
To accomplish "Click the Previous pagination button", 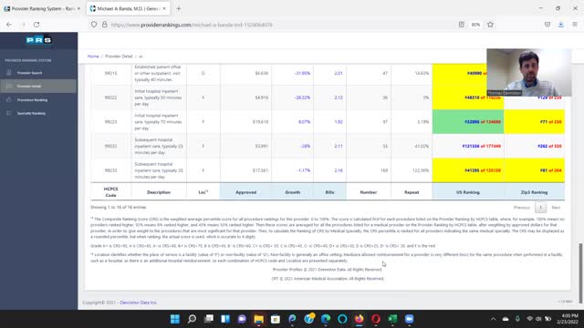I will pos(521,208).
